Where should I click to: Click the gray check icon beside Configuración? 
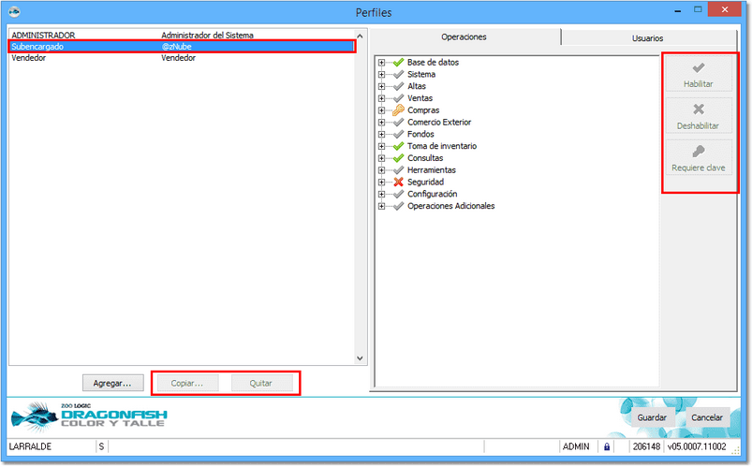pyautogui.click(x=398, y=194)
